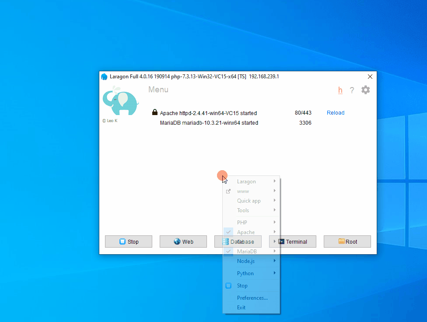
Task: Select the www menu entry
Action: pyautogui.click(x=252, y=191)
